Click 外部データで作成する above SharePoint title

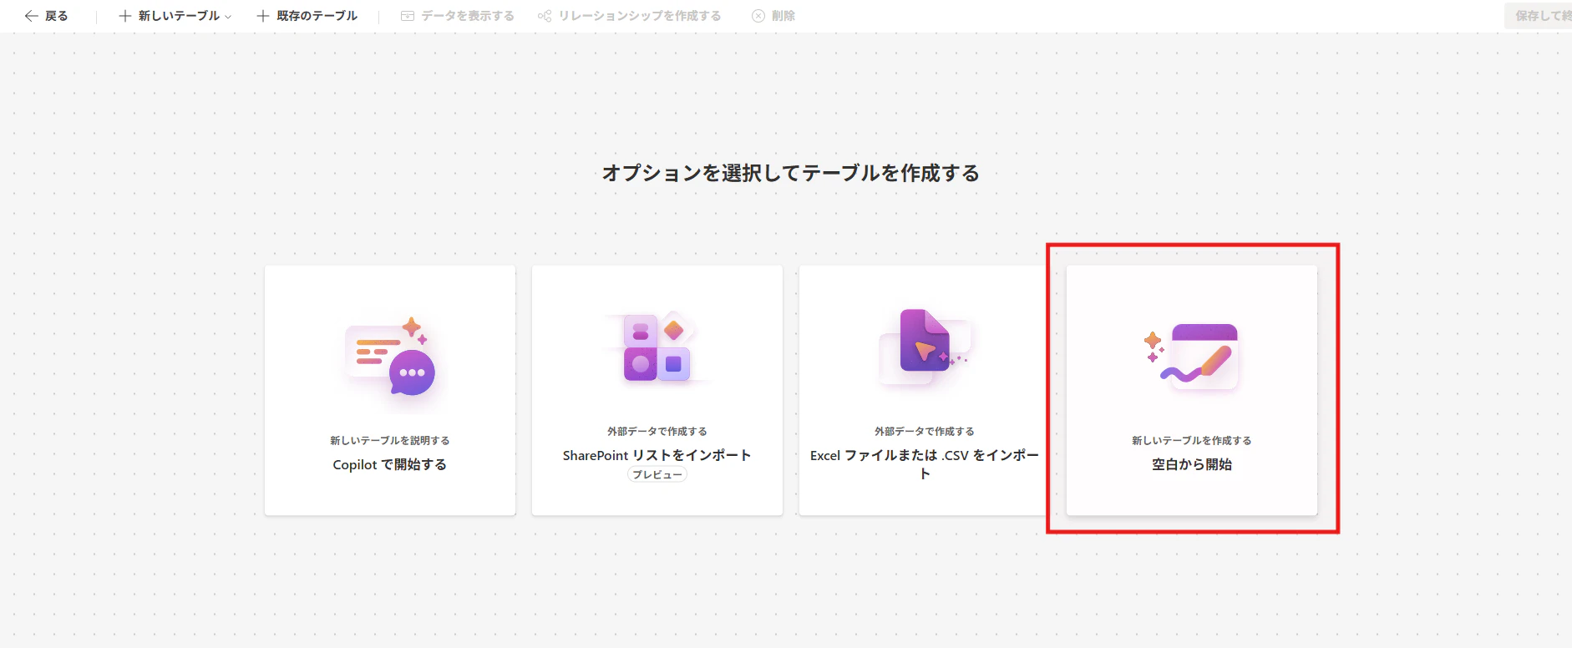(x=657, y=431)
